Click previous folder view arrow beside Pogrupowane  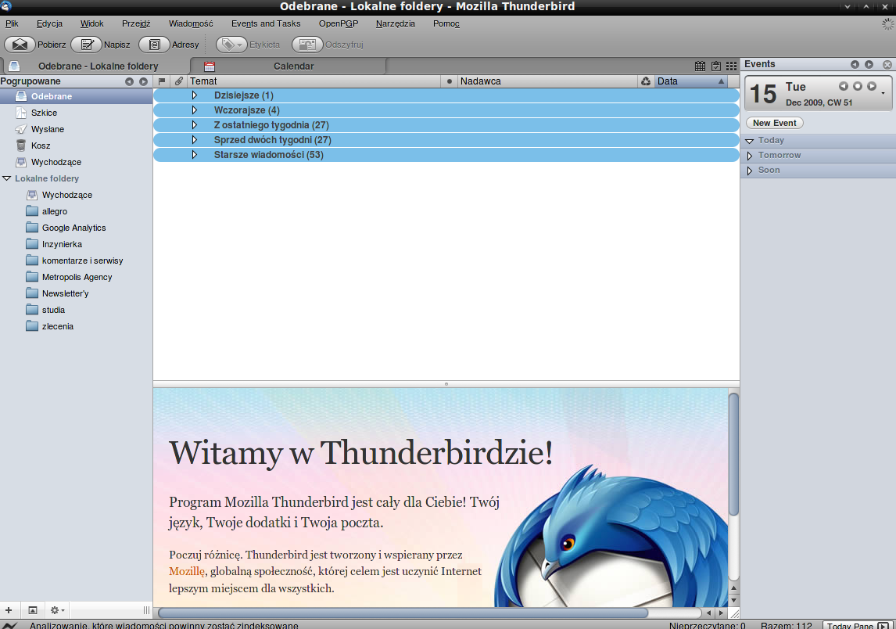pos(129,82)
